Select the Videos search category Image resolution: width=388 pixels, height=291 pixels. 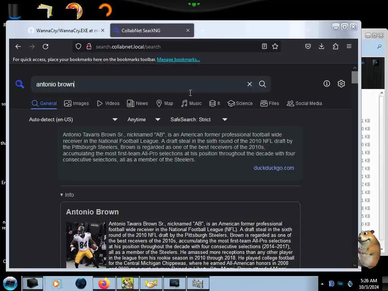click(x=108, y=103)
